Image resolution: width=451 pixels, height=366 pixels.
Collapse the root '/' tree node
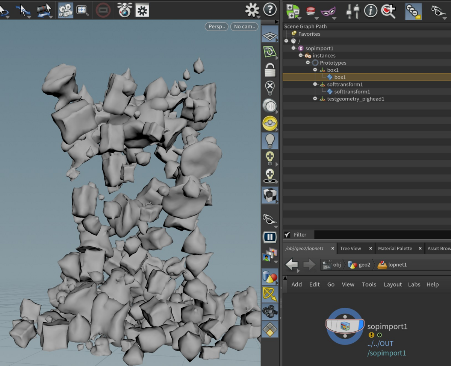click(x=286, y=41)
